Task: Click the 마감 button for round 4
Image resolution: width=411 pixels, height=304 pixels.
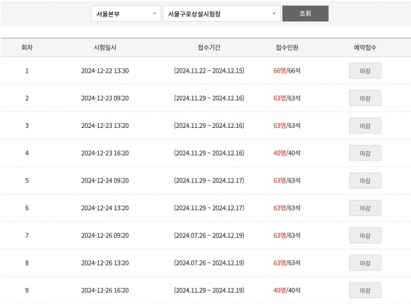Action: coord(365,153)
